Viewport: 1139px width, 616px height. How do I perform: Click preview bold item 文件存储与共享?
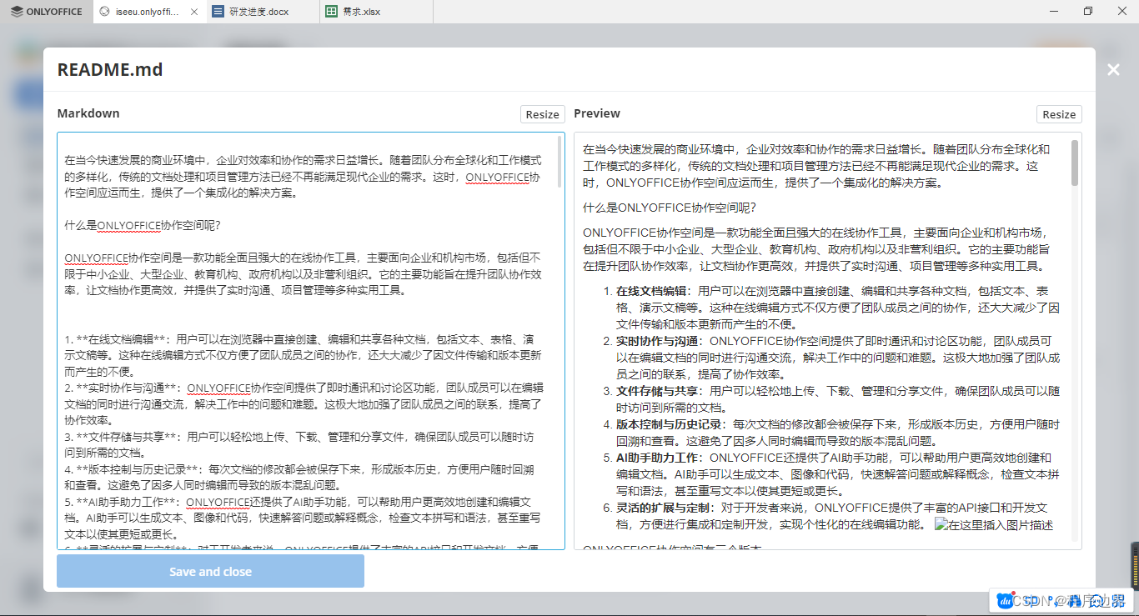[x=657, y=391]
